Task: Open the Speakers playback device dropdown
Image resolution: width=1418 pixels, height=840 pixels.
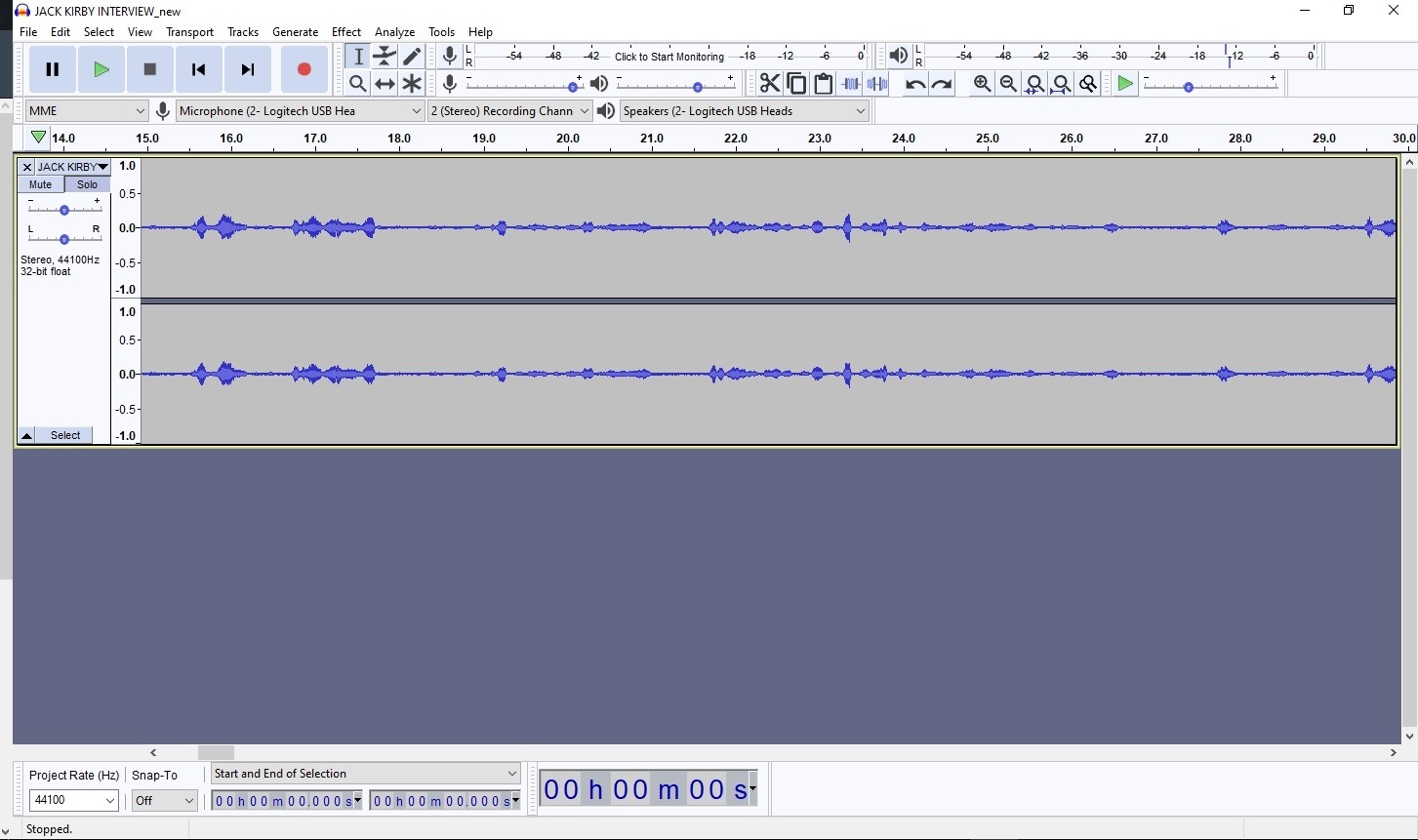Action: 745,111
